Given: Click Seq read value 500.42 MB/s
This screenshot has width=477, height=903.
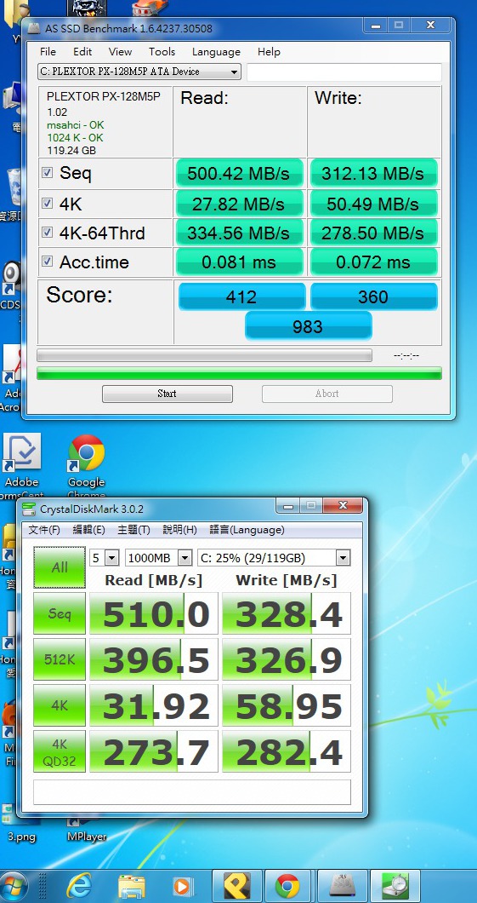Looking at the screenshot, I should pos(239,173).
